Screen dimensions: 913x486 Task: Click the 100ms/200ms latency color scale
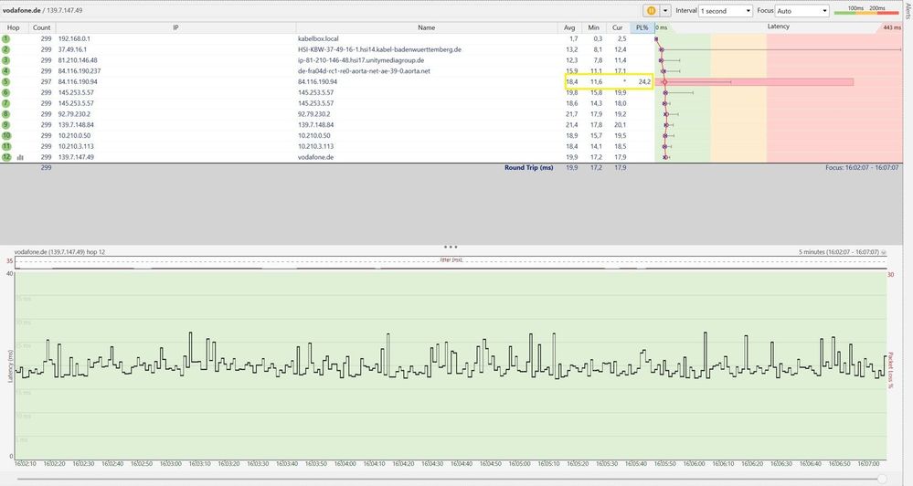coord(866,10)
